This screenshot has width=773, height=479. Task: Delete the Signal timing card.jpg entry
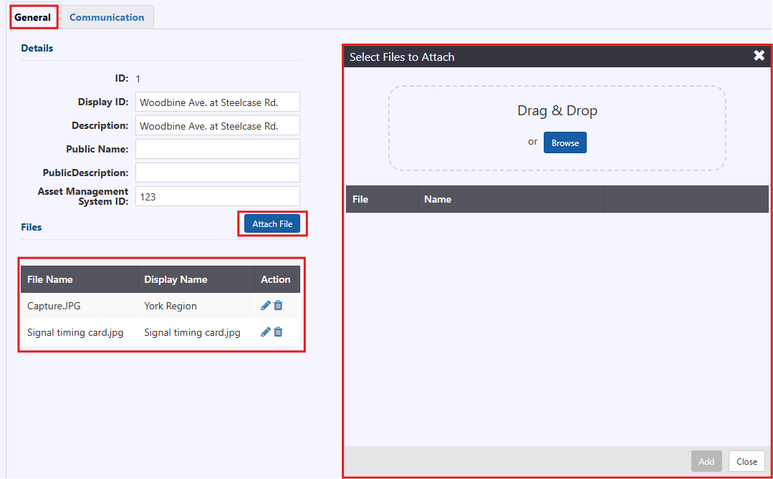pos(279,332)
